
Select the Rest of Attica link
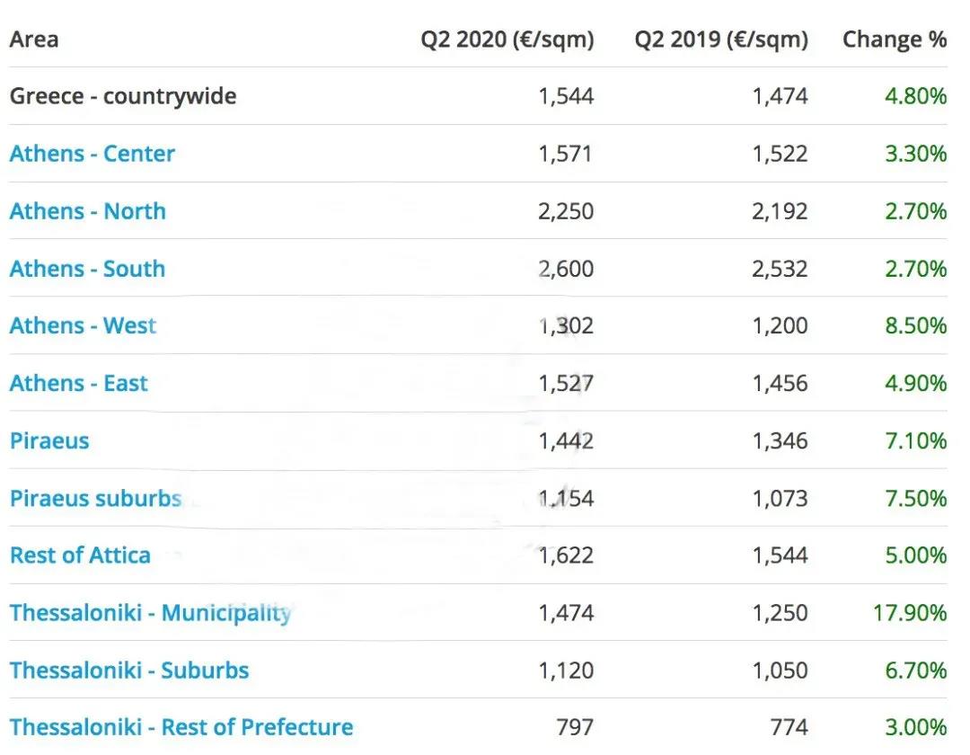[x=80, y=555]
